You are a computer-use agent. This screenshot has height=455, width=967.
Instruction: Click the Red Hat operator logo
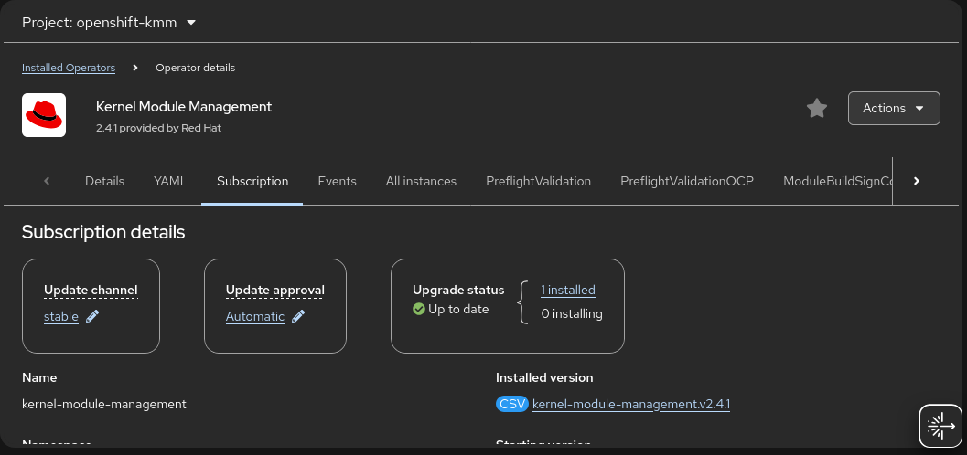(44, 115)
